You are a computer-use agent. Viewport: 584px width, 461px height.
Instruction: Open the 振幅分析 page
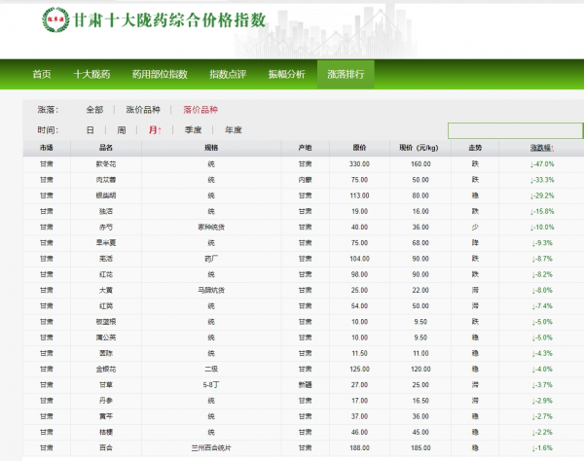286,74
